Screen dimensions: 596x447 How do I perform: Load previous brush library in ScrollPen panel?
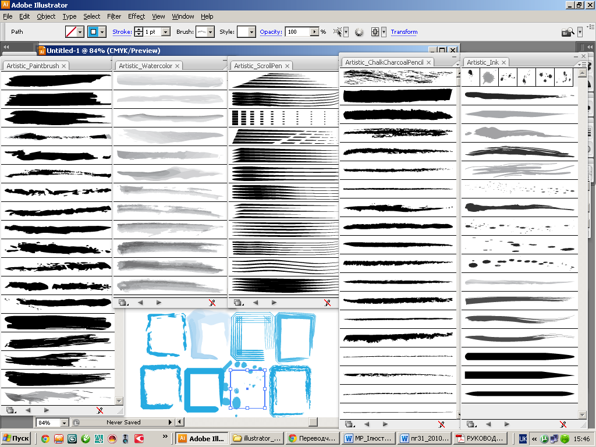(x=256, y=303)
